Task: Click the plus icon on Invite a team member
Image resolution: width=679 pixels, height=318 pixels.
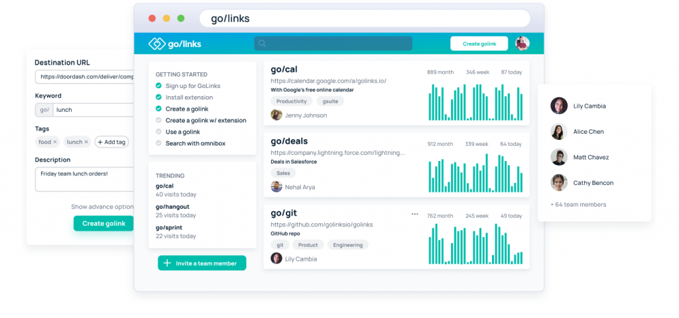Action: coord(167,263)
